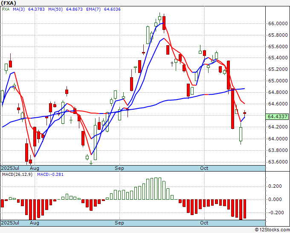Click the MA(50) legend label

click(55, 9)
